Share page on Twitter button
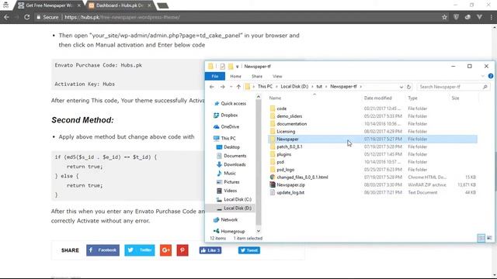The height and width of the screenshot is (279, 497). click(140, 250)
